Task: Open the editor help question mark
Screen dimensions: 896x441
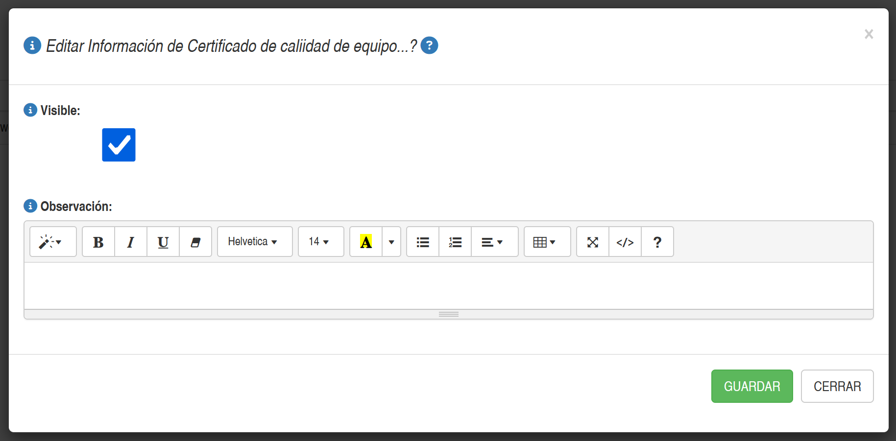Action: point(657,242)
